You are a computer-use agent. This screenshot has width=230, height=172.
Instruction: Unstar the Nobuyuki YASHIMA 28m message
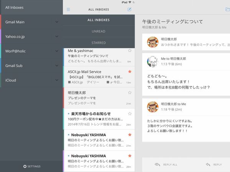click(130, 156)
